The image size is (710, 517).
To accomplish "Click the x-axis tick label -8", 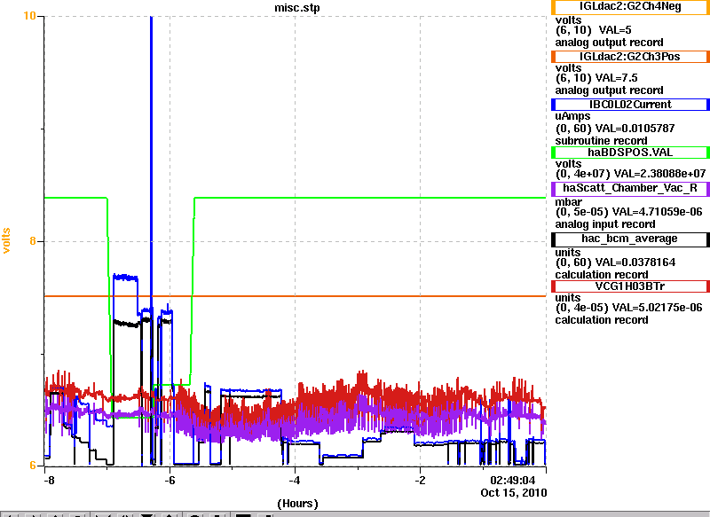I will tap(49, 481).
